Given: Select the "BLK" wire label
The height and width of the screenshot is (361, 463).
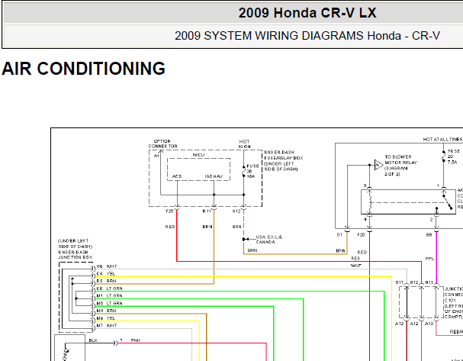Looking at the screenshot, I should pyautogui.click(x=93, y=340).
